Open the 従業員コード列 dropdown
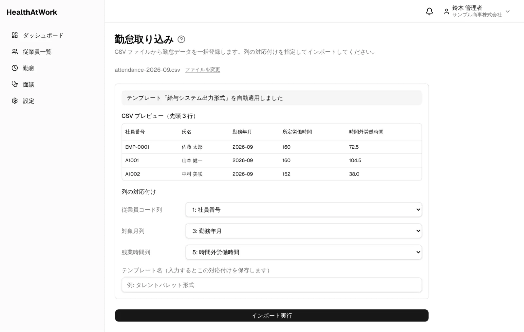The image size is (524, 332). [304, 210]
